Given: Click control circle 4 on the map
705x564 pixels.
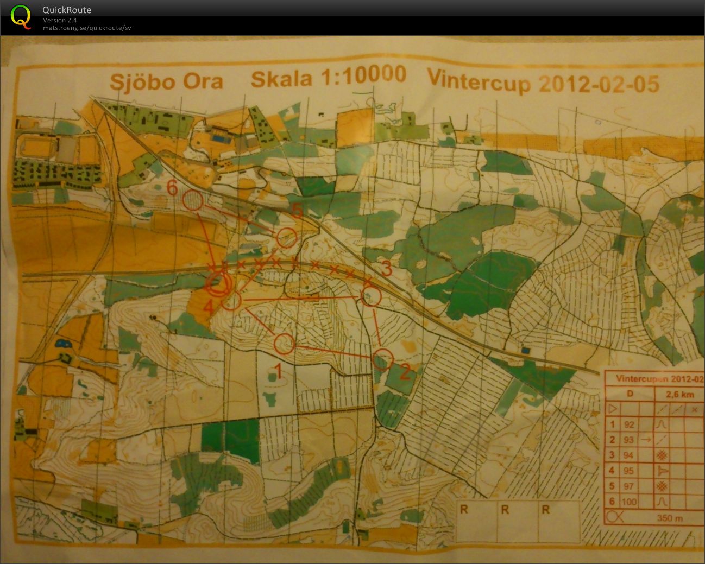Looking at the screenshot, I should (231, 300).
